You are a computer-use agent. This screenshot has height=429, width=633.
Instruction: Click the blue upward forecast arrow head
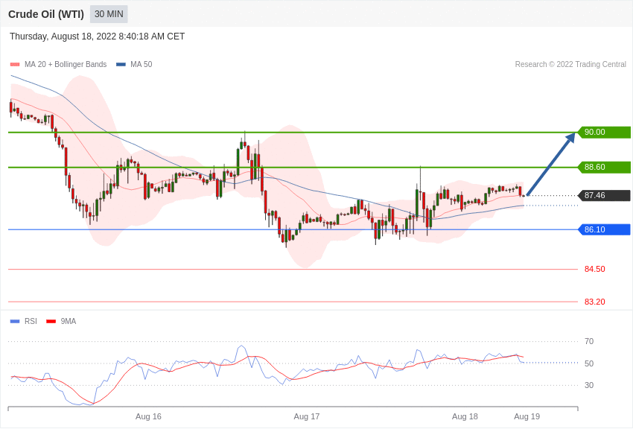pyautogui.click(x=570, y=139)
